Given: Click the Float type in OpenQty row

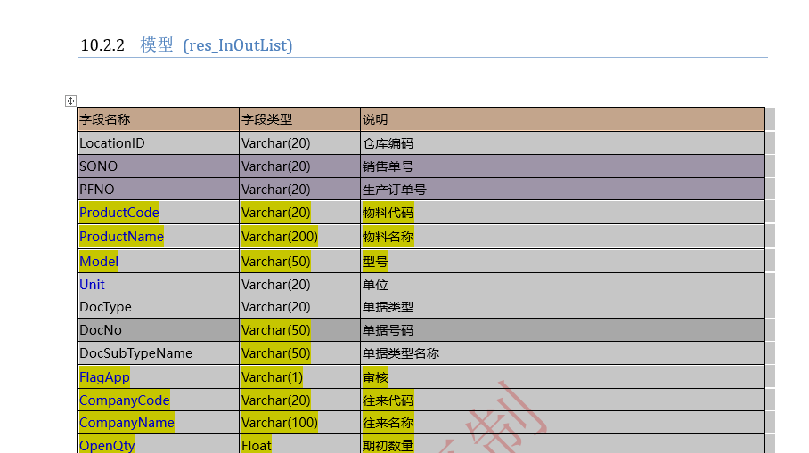Looking at the screenshot, I should tap(257, 445).
